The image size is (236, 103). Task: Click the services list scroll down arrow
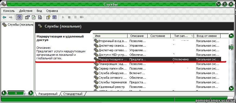click(231, 88)
